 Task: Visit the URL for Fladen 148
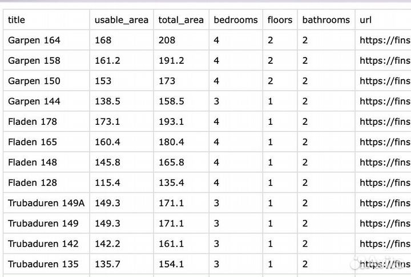[x=385, y=162]
